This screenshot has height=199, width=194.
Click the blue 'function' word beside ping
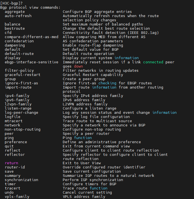coord(83,138)
